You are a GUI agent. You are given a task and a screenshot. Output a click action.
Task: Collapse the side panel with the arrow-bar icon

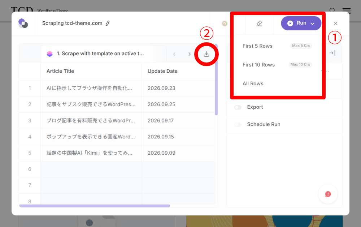pyautogui.click(x=332, y=53)
